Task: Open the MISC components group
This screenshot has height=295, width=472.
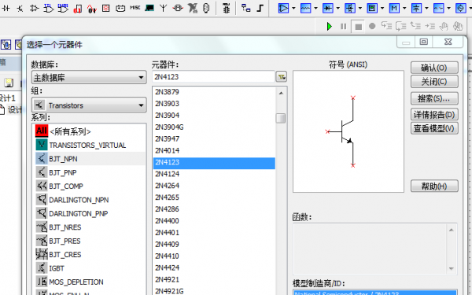Action: click(135, 8)
